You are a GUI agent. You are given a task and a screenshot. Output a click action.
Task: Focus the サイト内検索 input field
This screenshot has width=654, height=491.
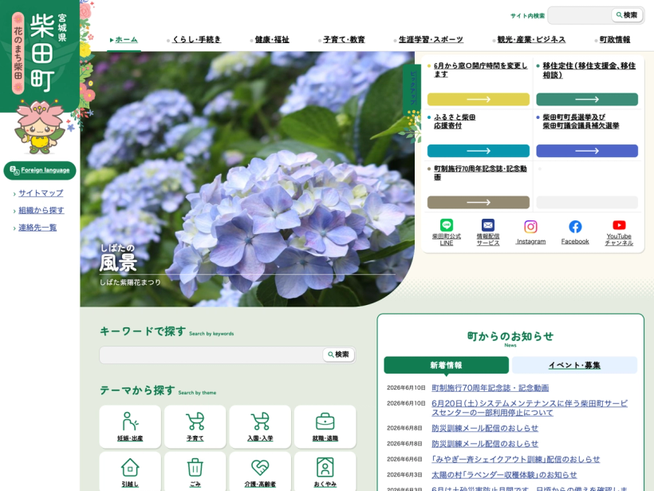click(x=579, y=15)
